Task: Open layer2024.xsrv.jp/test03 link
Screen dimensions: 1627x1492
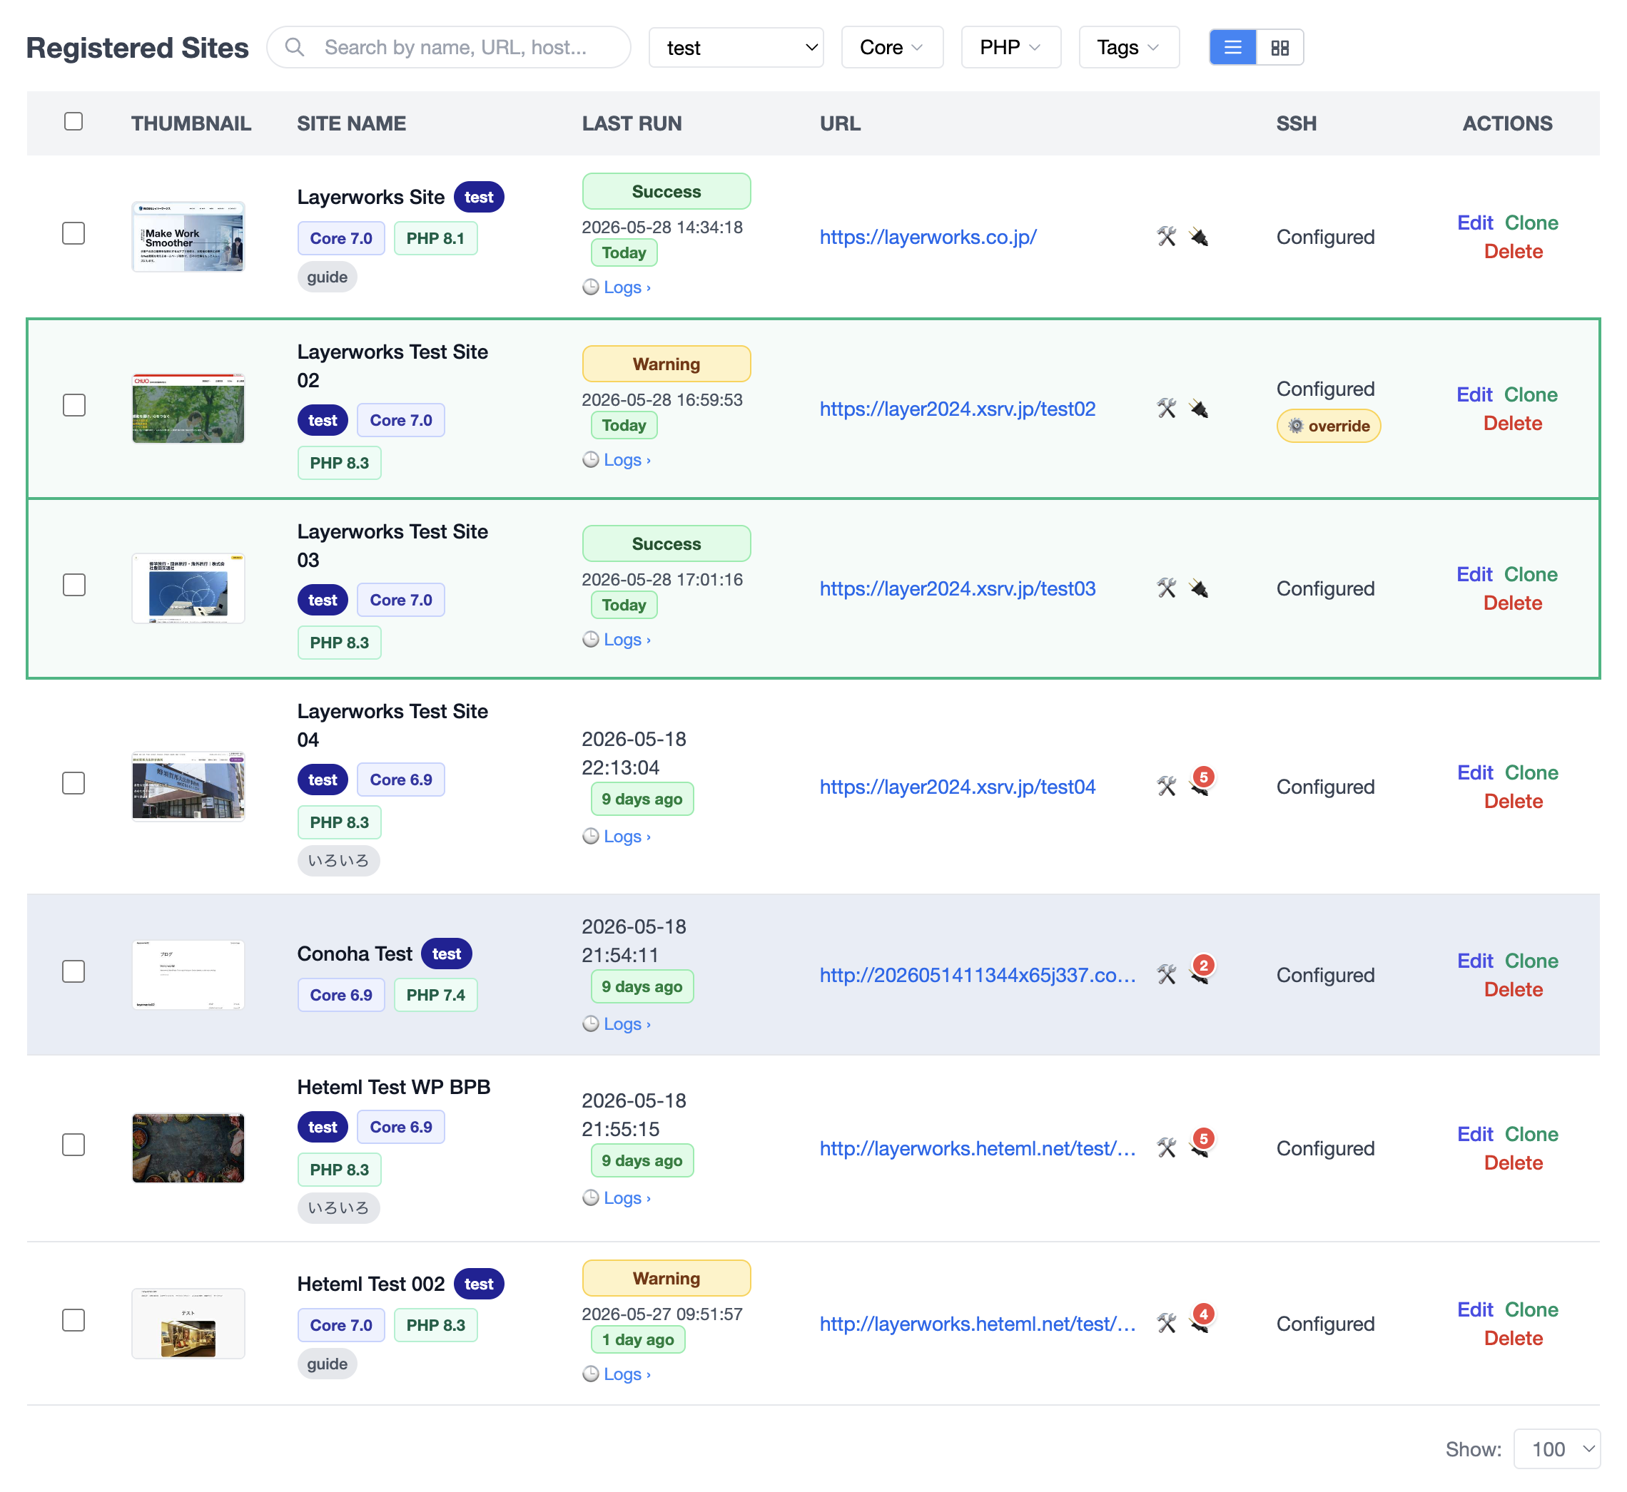Action: 958,588
